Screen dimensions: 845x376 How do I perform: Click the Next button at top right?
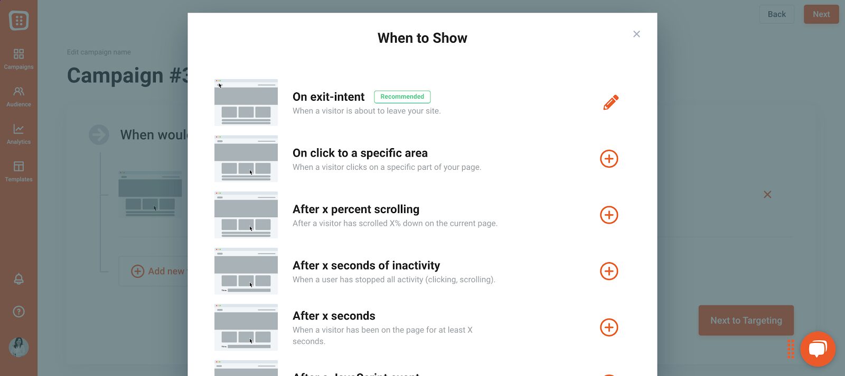pos(821,14)
